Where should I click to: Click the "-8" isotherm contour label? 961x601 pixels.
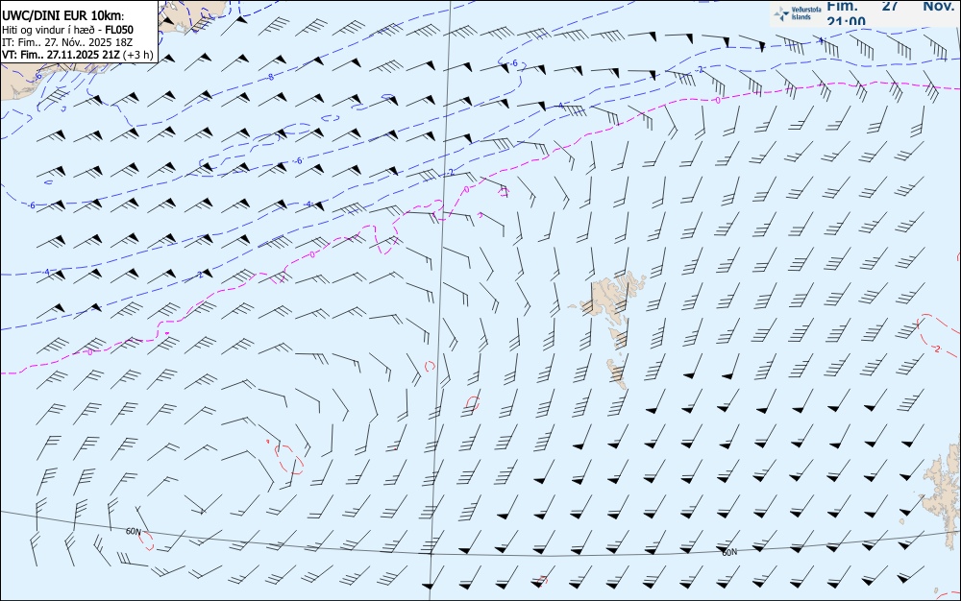click(x=270, y=77)
